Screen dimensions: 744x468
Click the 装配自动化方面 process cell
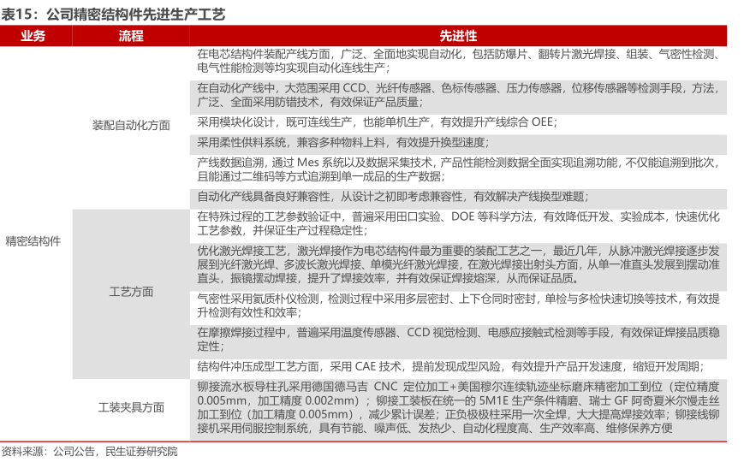click(x=131, y=125)
